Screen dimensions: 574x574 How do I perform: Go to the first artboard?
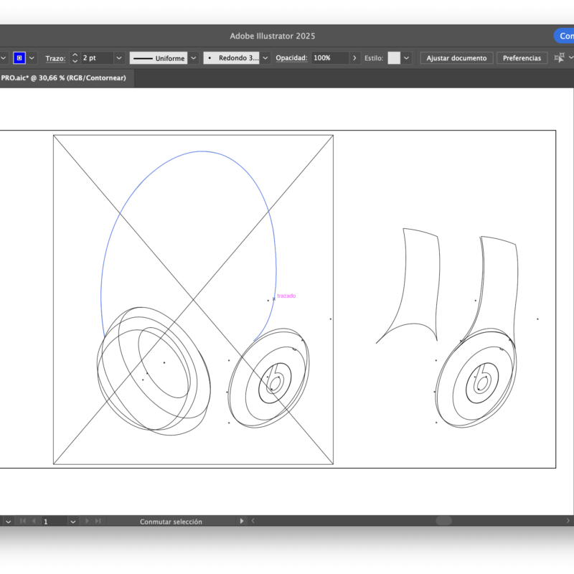click(x=22, y=522)
